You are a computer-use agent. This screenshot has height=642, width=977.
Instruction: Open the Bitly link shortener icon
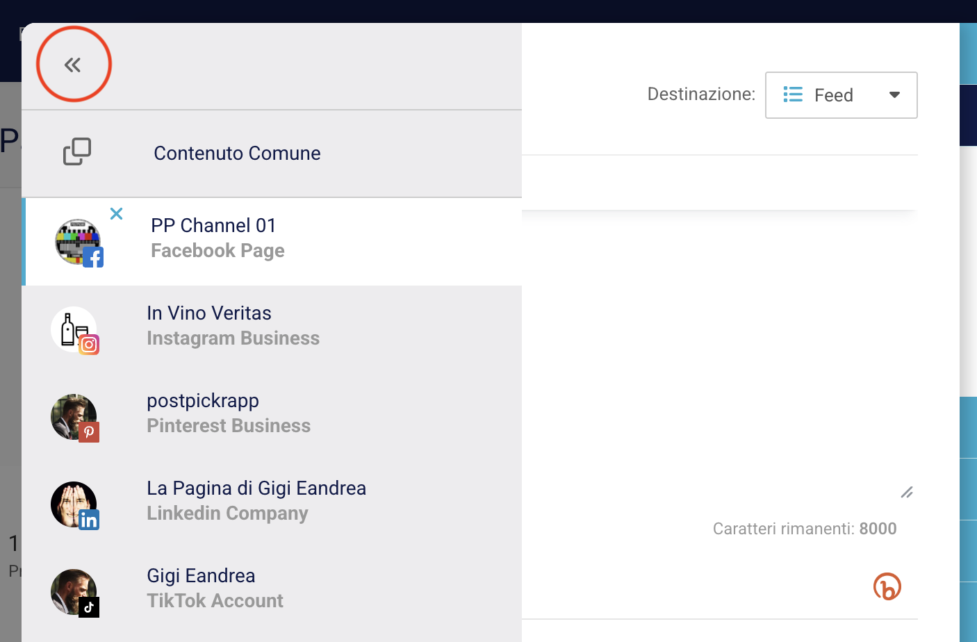(x=887, y=586)
